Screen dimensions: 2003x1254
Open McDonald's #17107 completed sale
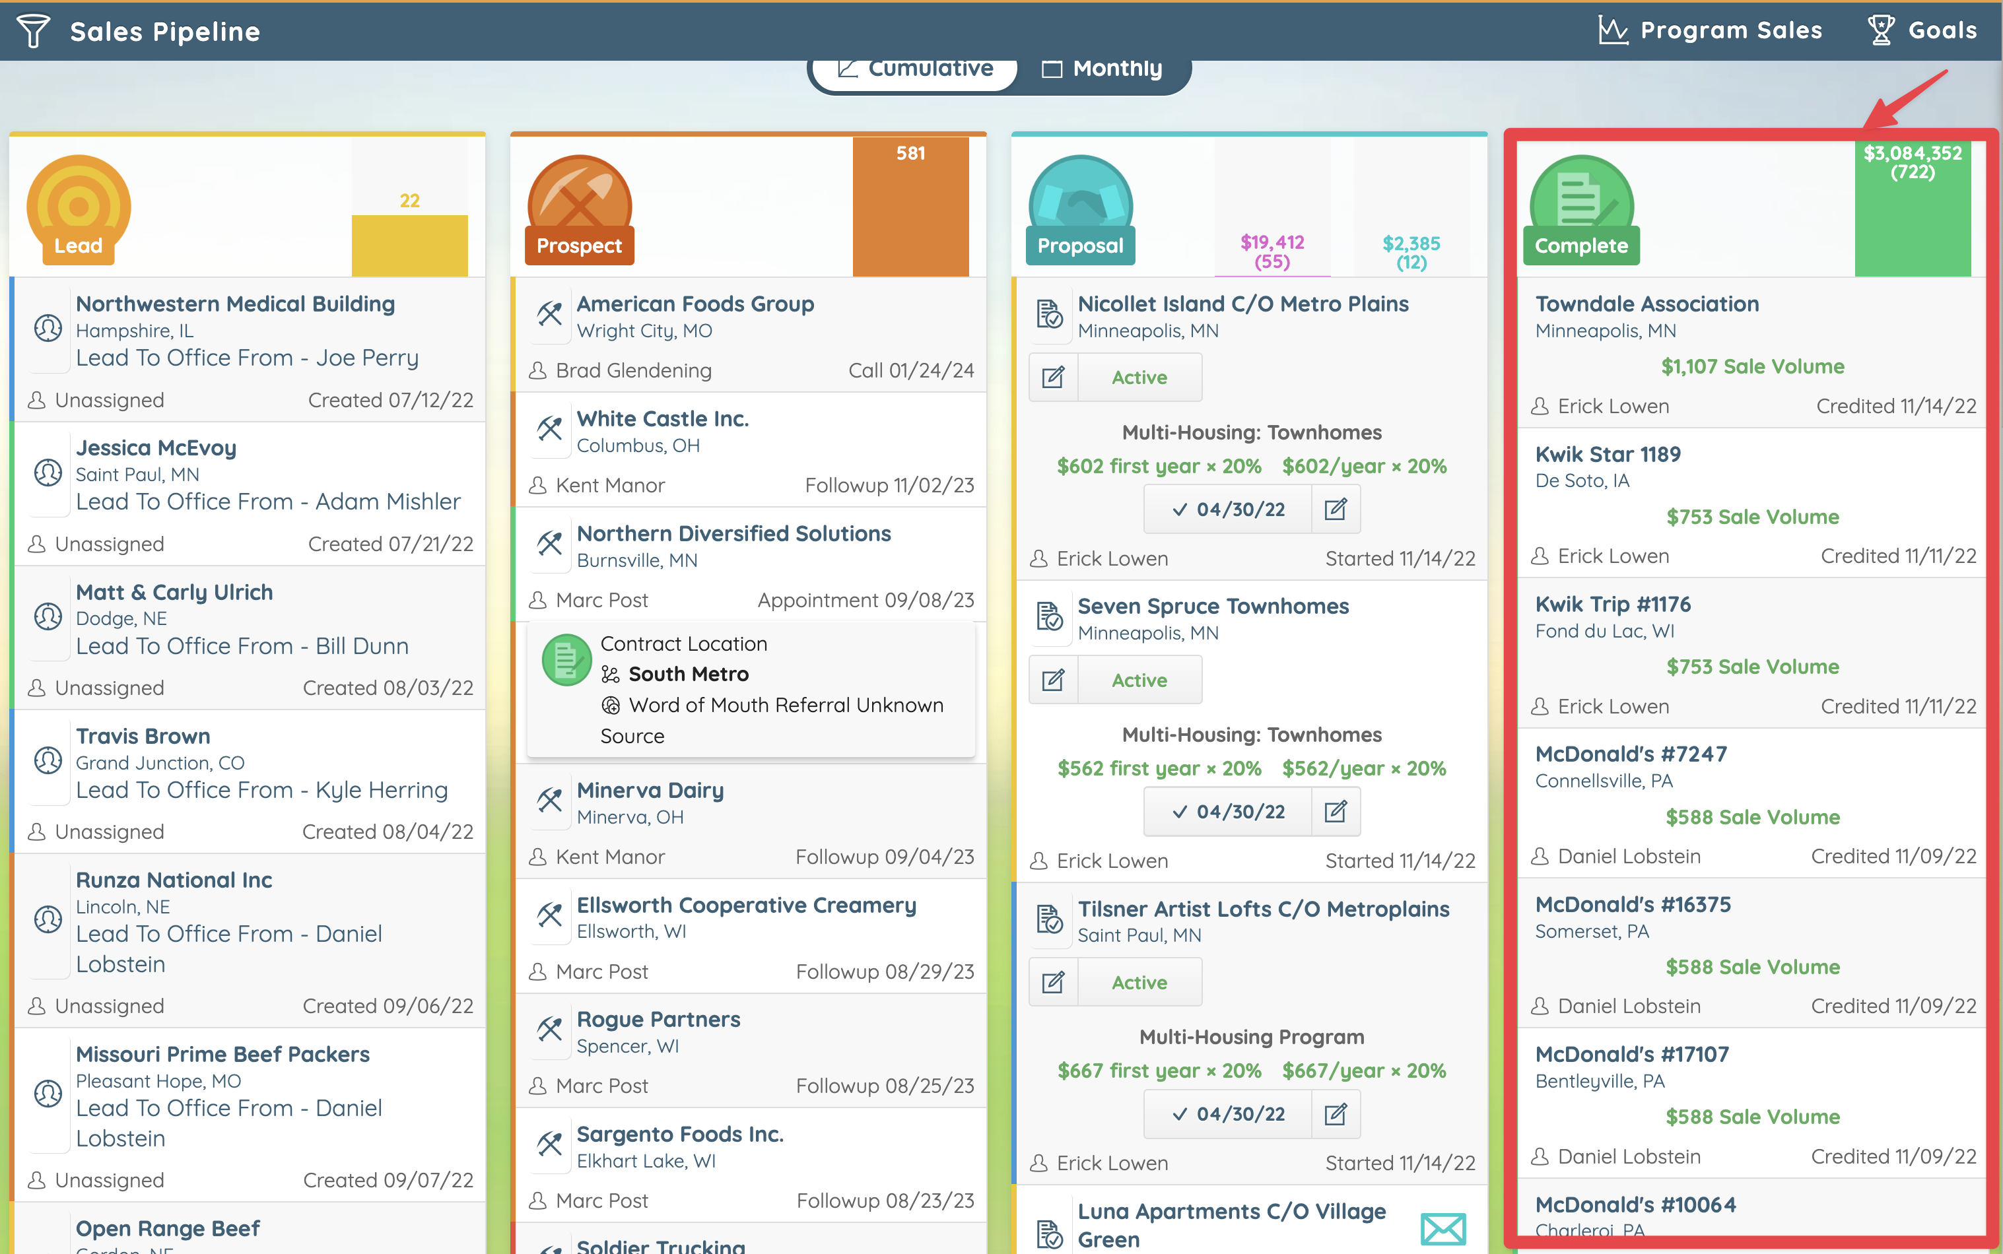coord(1631,1054)
